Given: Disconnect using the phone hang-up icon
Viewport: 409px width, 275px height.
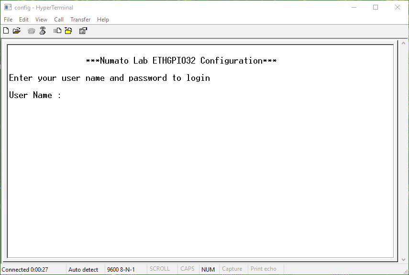Looking at the screenshot, I should point(43,31).
